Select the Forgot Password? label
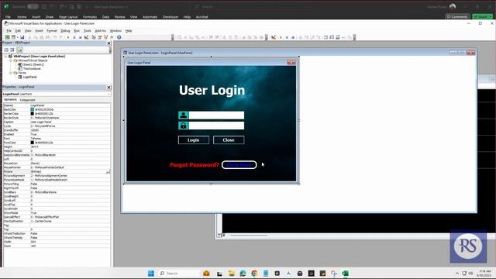Image resolution: width=496 pixels, height=279 pixels. pos(195,165)
